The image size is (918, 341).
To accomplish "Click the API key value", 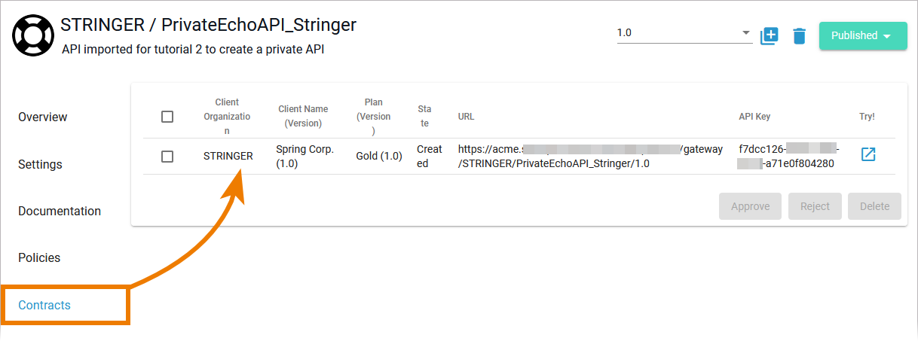I will (x=788, y=156).
